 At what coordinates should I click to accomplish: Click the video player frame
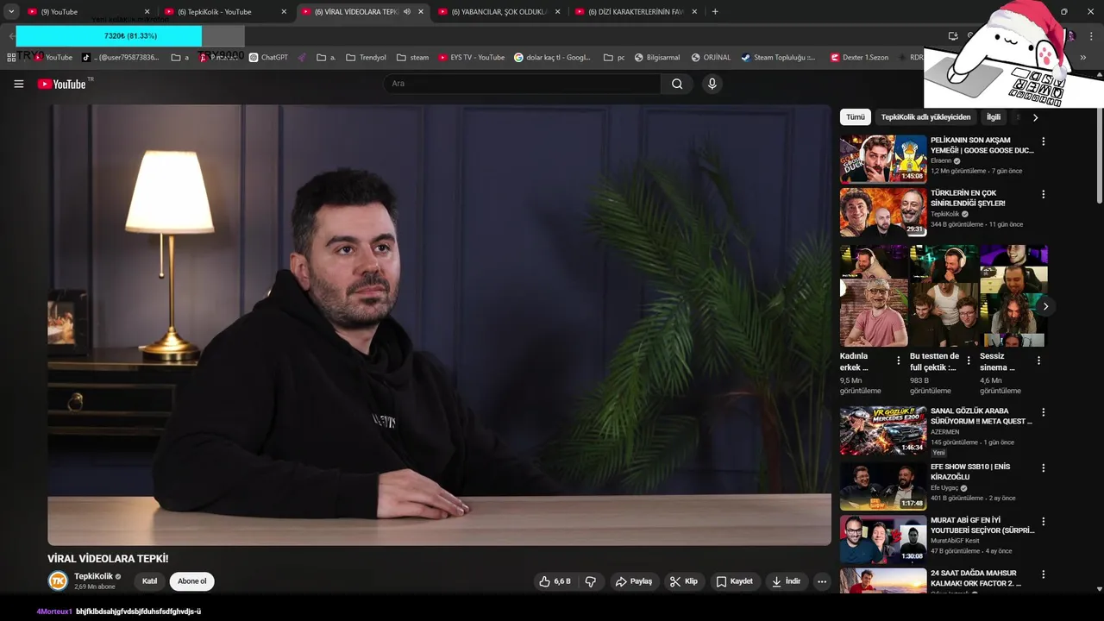click(x=439, y=325)
